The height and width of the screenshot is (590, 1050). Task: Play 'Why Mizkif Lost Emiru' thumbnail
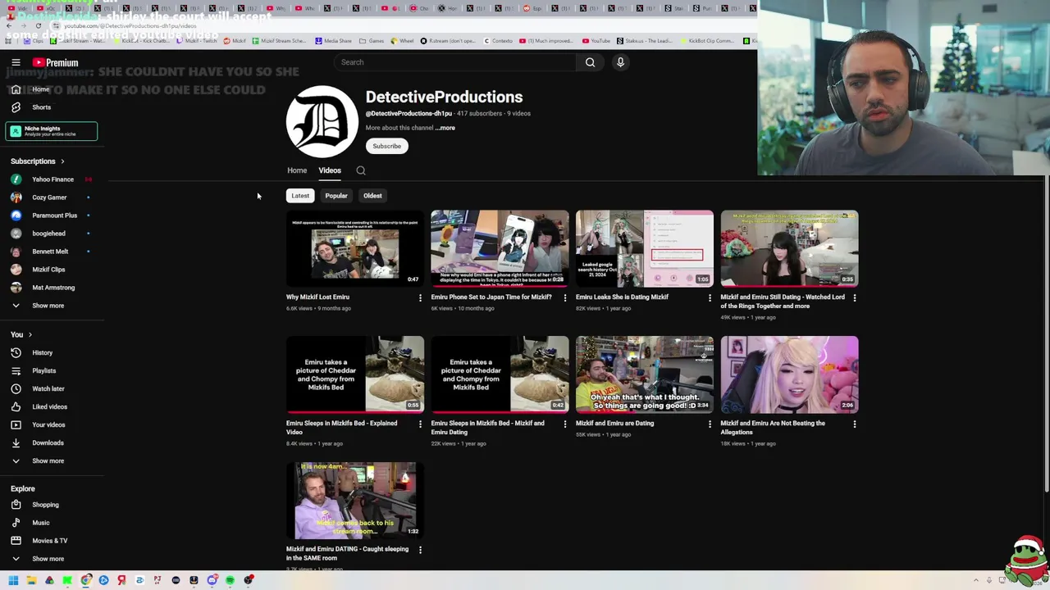[x=355, y=248]
